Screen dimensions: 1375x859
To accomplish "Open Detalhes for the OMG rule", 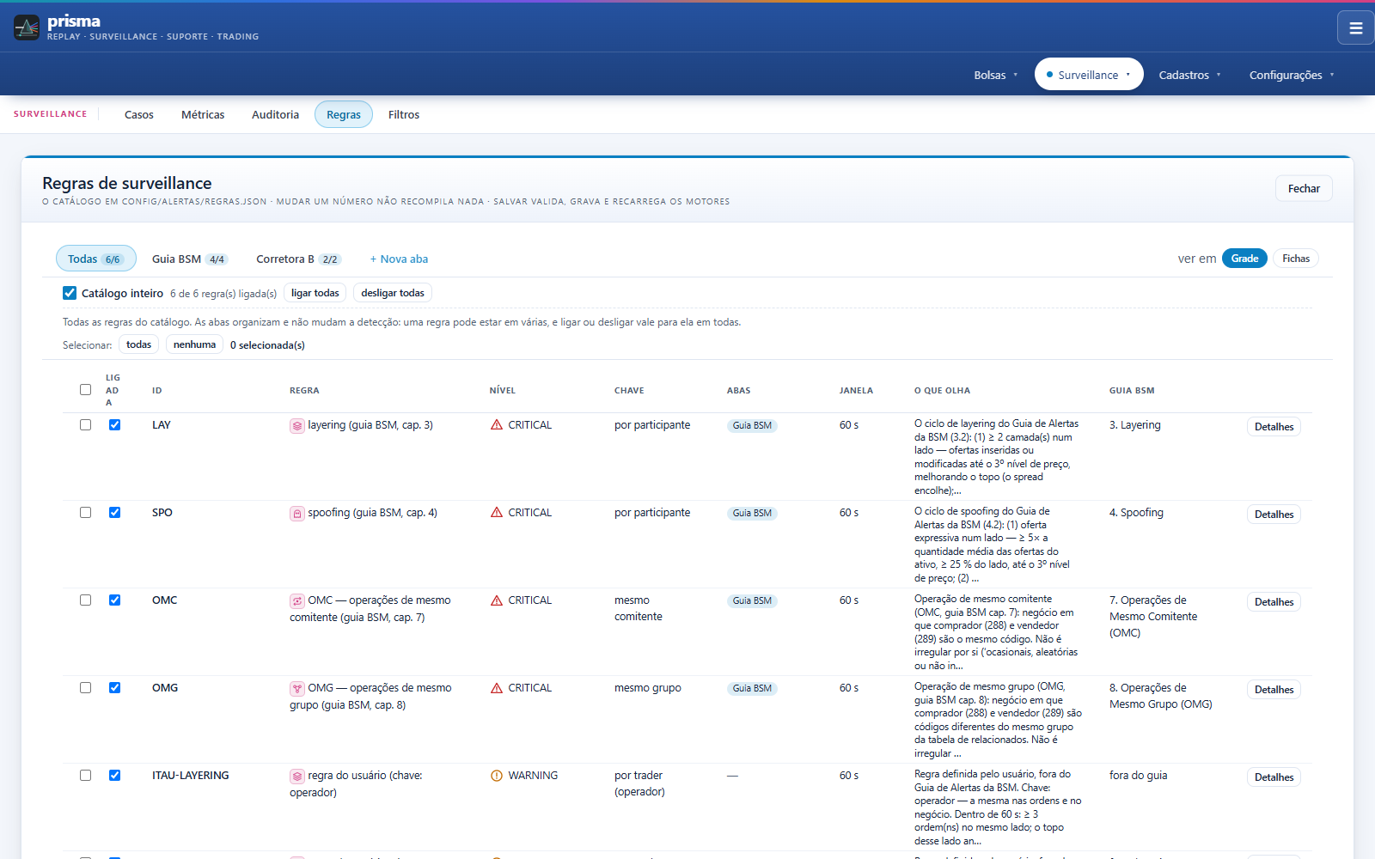I will (1274, 690).
